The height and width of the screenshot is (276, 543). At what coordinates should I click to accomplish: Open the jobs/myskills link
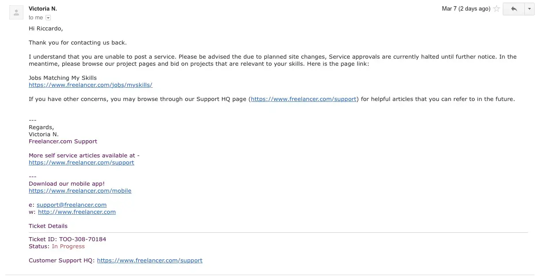(91, 85)
